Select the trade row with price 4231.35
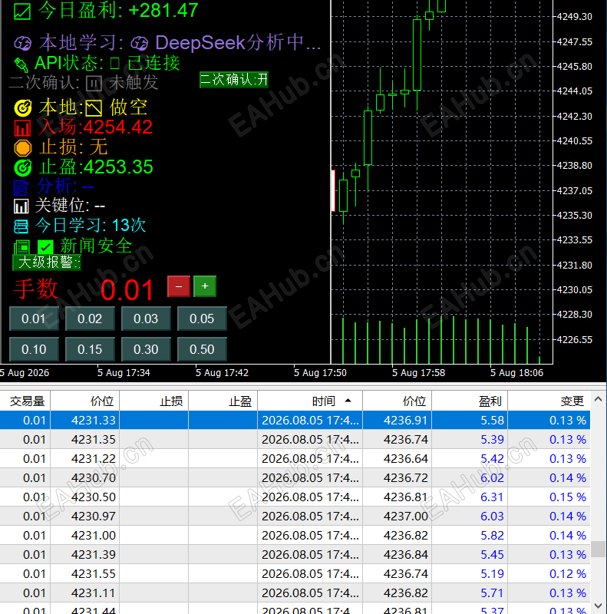 295,440
